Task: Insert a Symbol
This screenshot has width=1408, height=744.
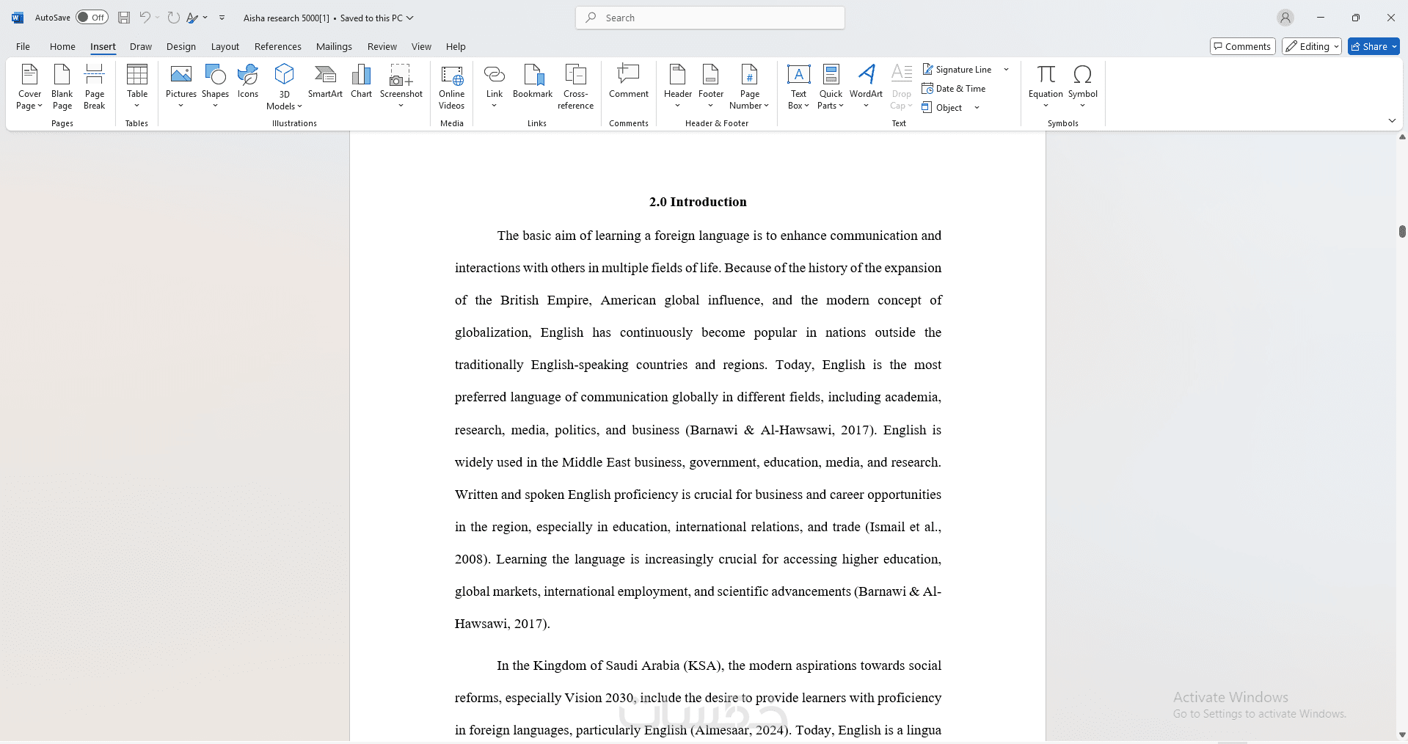Action: (x=1083, y=87)
